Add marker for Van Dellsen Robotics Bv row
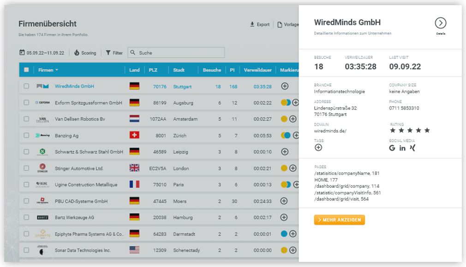 point(293,119)
